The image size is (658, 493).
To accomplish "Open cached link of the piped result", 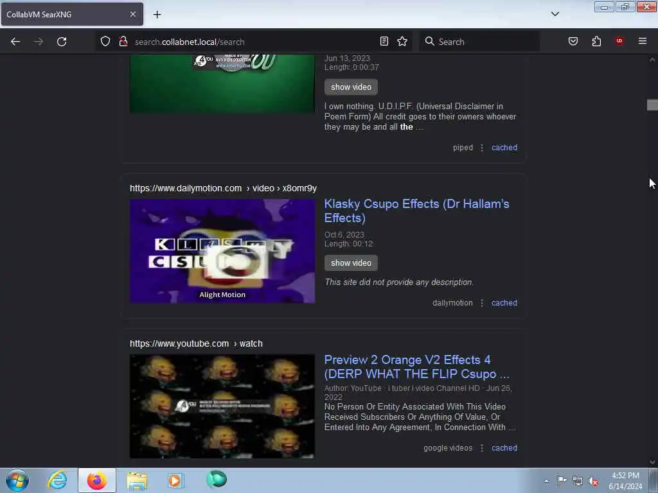I will point(504,148).
